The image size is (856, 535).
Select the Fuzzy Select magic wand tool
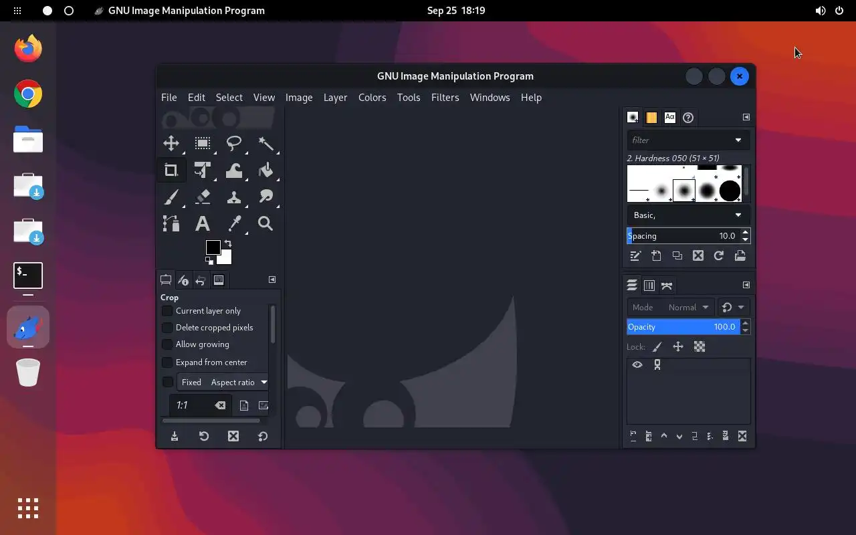(265, 143)
